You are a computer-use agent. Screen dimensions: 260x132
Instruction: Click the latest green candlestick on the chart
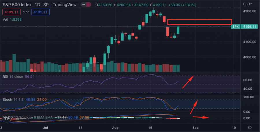tap(178, 30)
